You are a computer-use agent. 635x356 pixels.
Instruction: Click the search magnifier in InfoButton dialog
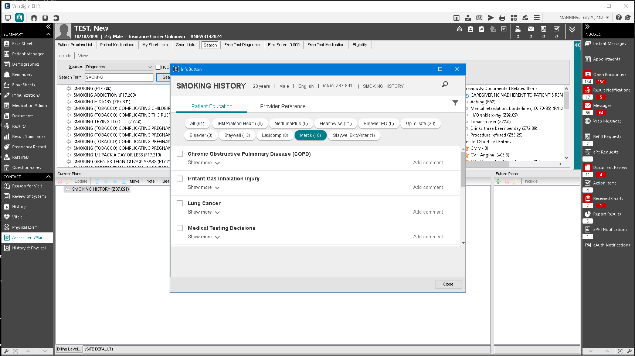445,84
